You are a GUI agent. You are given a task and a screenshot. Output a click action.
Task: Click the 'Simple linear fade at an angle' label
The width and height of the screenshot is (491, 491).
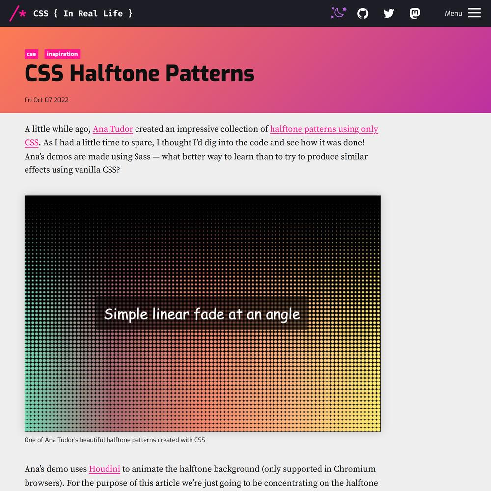click(x=202, y=314)
